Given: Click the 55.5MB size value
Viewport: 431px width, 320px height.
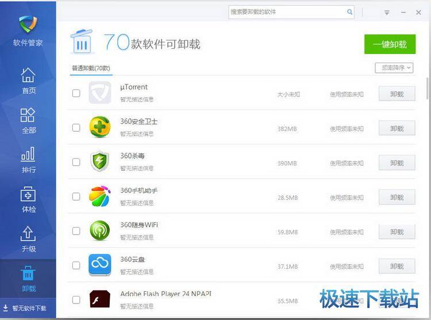Looking at the screenshot, I should click(x=287, y=301).
